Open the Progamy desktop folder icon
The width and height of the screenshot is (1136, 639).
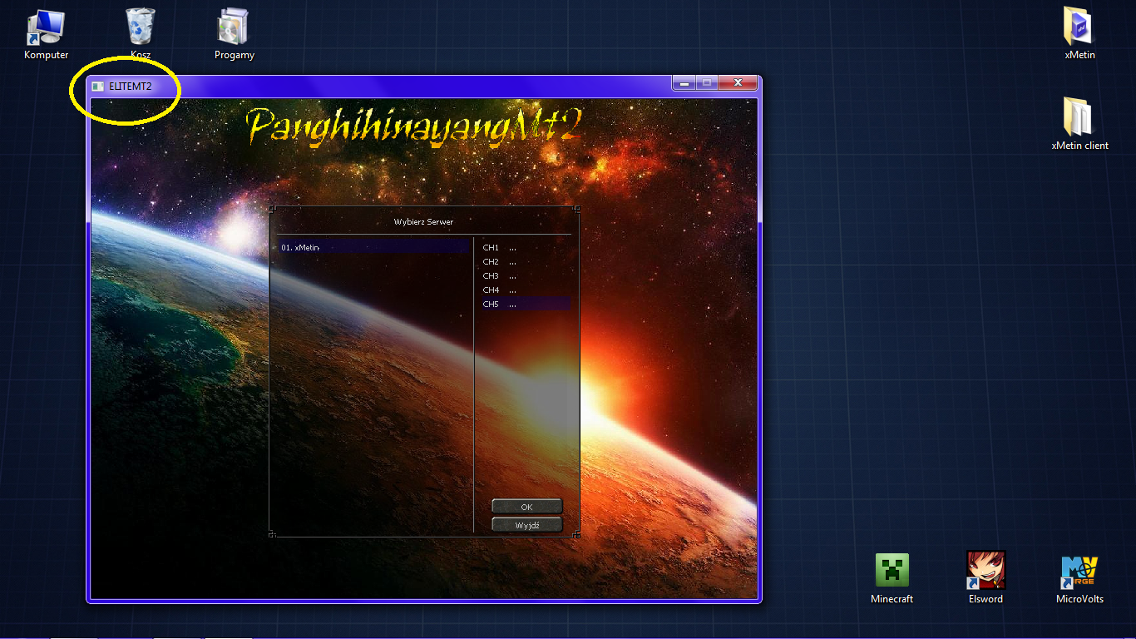pyautogui.click(x=234, y=33)
